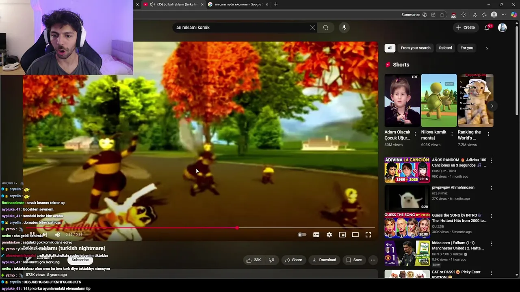Open piwpiwpiw Ahmehmosen video title
The image size is (520, 292).
[x=453, y=188]
